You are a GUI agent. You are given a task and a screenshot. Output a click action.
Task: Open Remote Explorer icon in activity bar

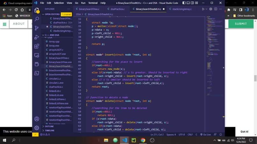(x=37, y=55)
